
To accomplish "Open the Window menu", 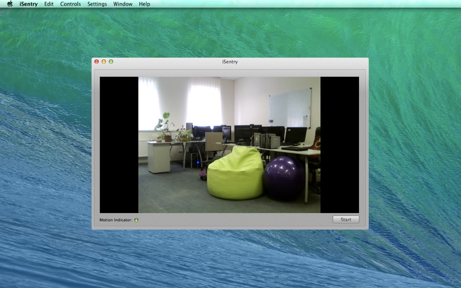I will tap(123, 4).
